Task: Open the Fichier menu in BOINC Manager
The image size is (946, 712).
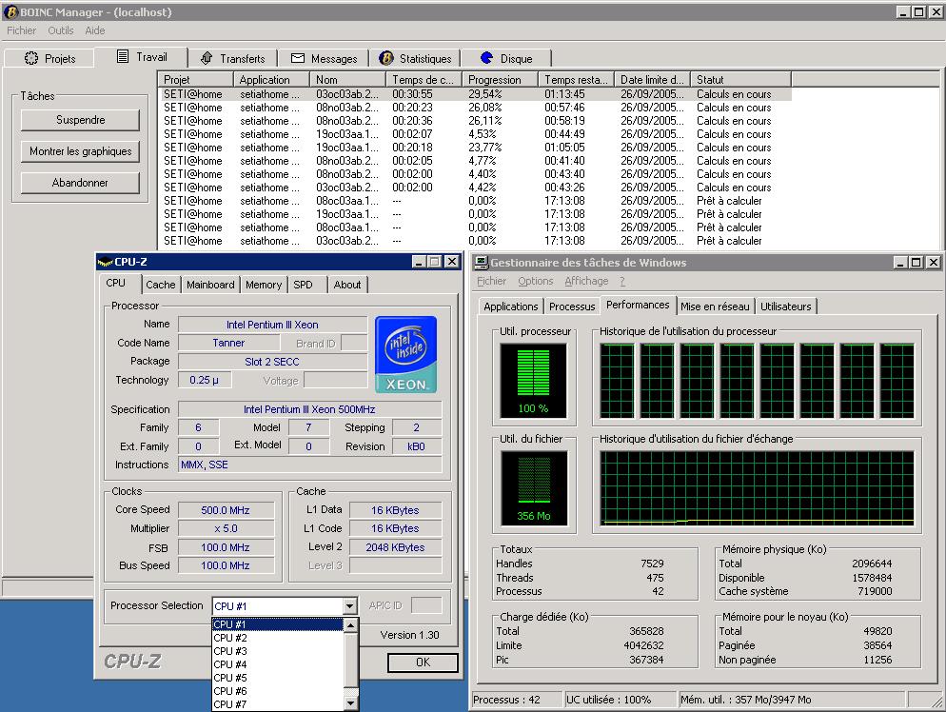Action: point(21,30)
